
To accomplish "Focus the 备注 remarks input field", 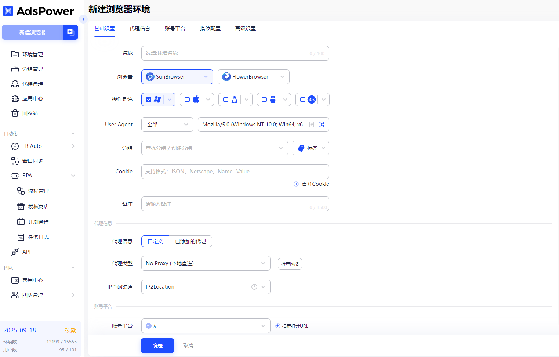I will [x=235, y=204].
